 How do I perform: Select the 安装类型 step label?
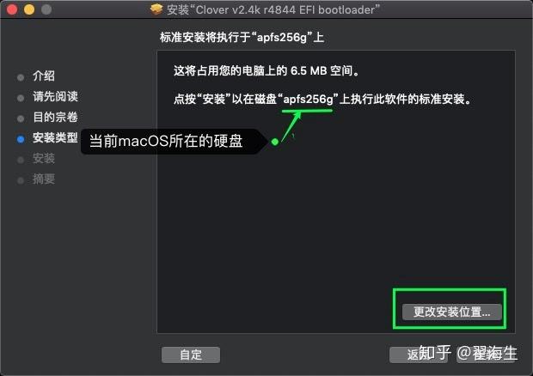pos(55,137)
